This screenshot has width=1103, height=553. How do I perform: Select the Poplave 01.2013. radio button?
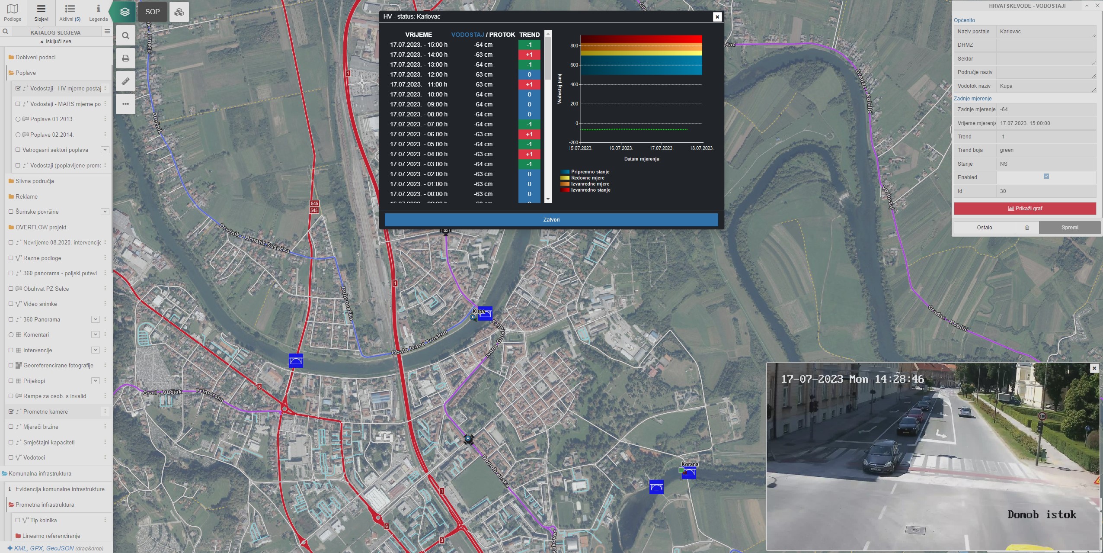[x=18, y=119]
